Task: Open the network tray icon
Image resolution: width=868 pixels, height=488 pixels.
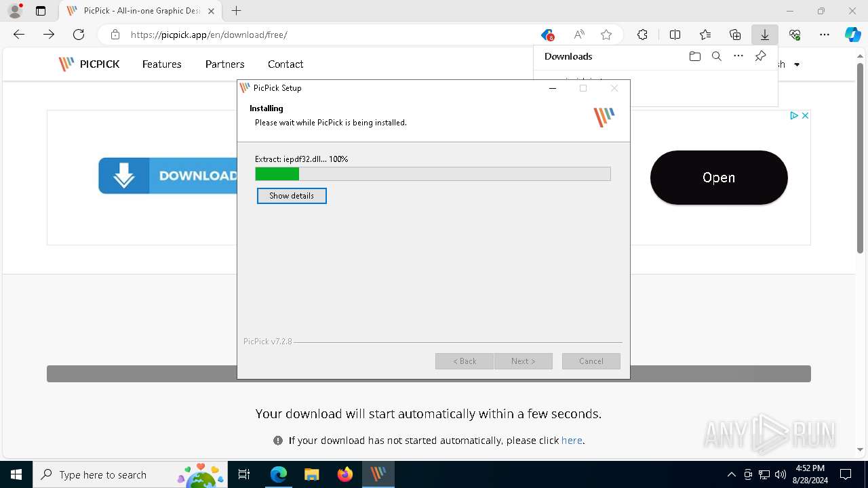Action: click(764, 474)
